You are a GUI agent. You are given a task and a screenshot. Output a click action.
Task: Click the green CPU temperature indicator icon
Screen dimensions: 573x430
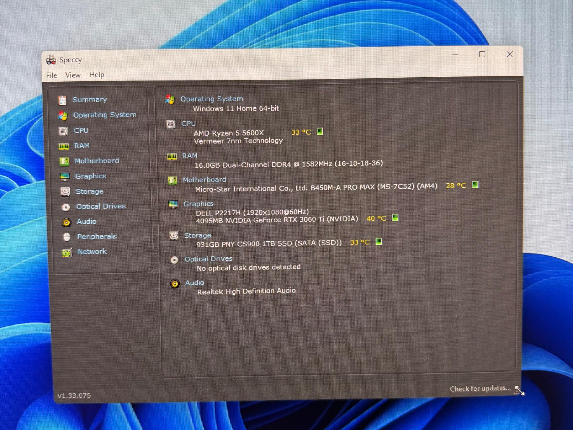pyautogui.click(x=320, y=131)
